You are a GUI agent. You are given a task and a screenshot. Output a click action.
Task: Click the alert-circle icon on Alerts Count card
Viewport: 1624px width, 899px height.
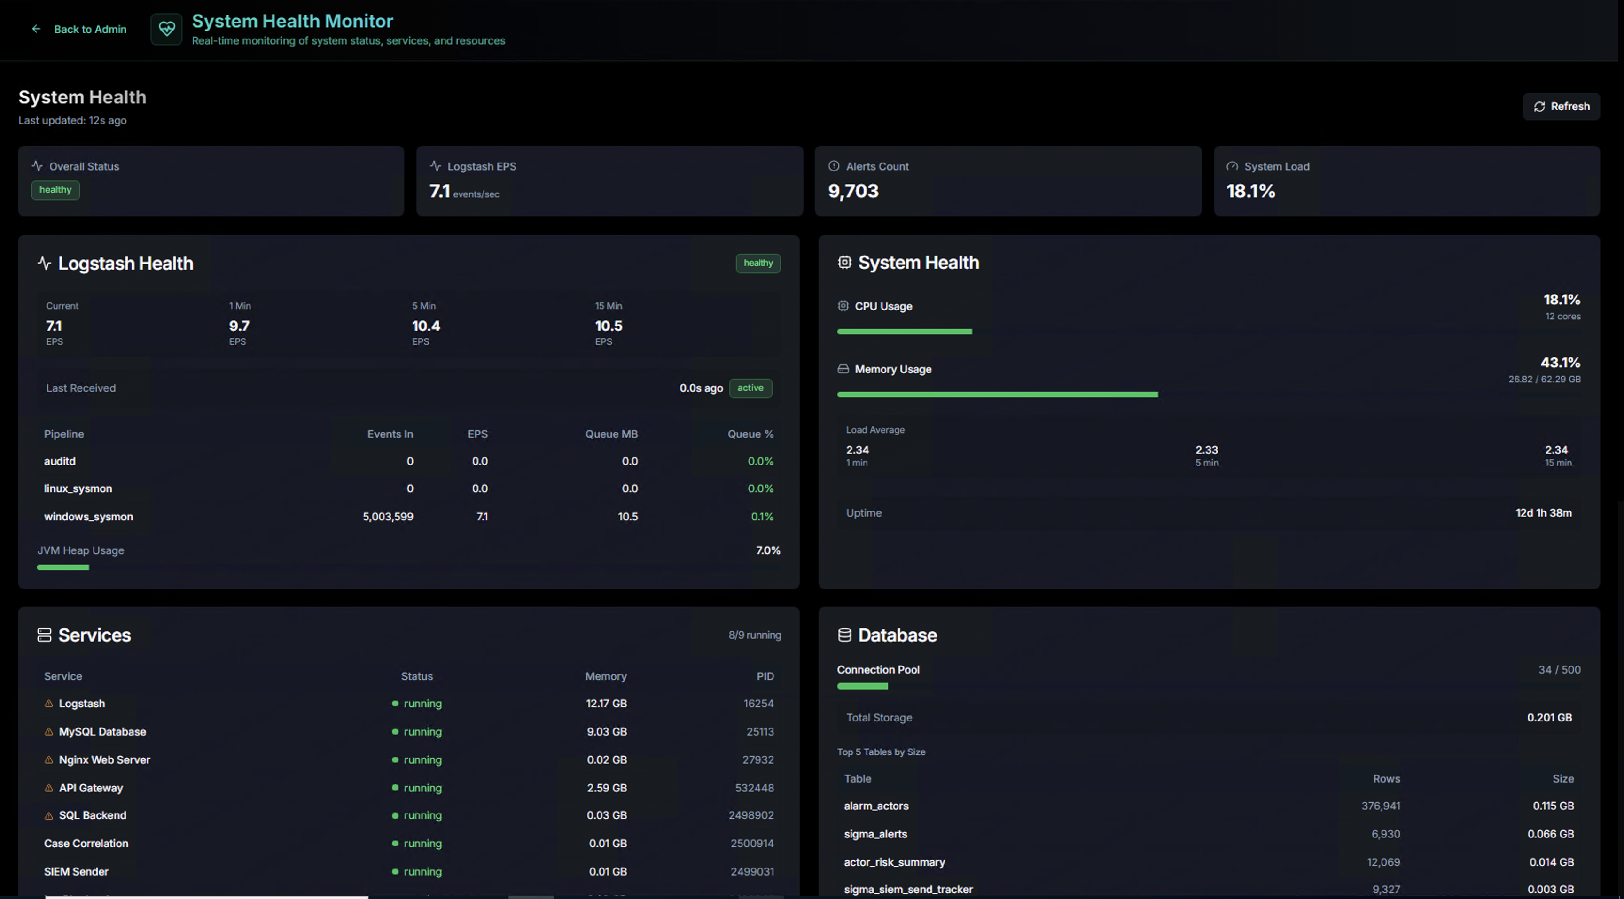pyautogui.click(x=834, y=166)
